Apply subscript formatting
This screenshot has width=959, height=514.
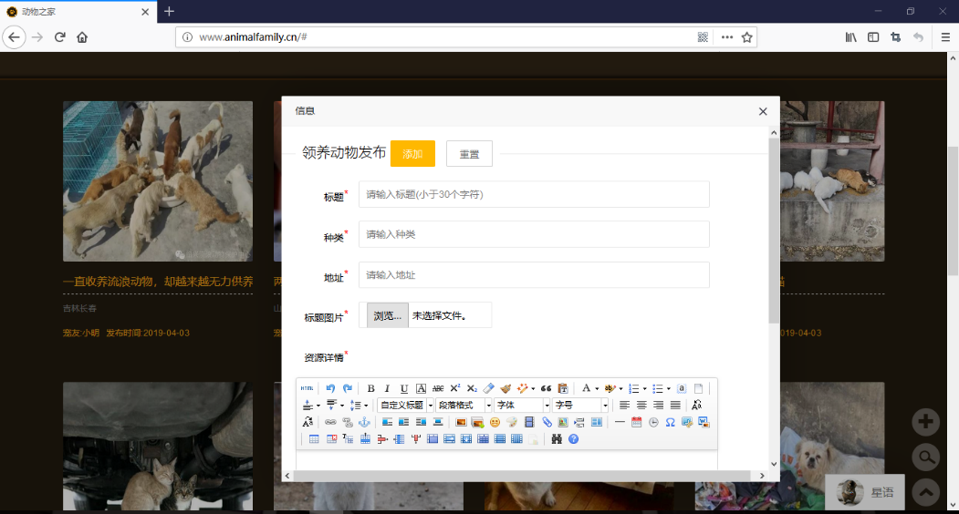tap(472, 388)
